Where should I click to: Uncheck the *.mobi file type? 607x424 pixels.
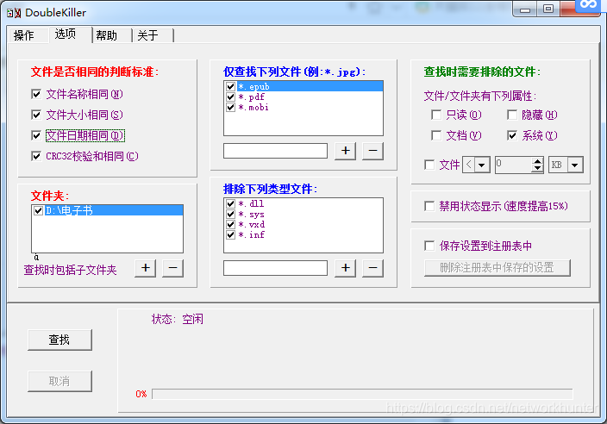(231, 107)
